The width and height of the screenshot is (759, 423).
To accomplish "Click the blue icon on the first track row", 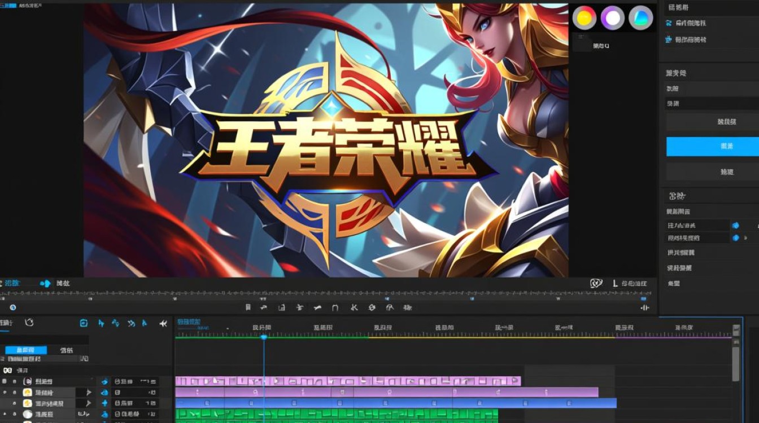I will coord(104,381).
